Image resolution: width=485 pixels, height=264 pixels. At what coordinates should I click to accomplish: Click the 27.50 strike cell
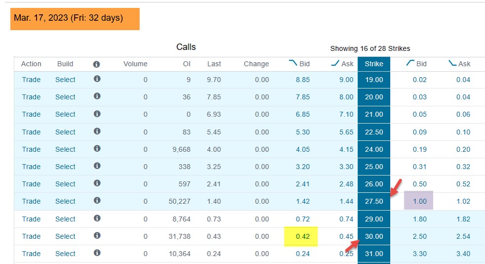coord(374,201)
